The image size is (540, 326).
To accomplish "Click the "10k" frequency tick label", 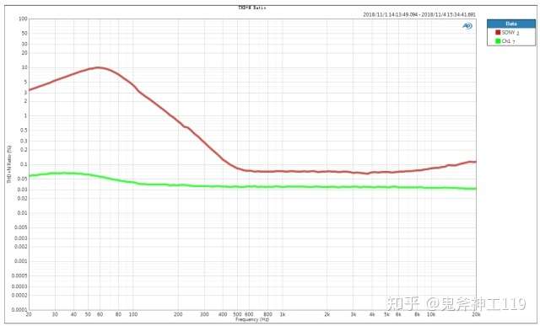I will tap(431, 314).
